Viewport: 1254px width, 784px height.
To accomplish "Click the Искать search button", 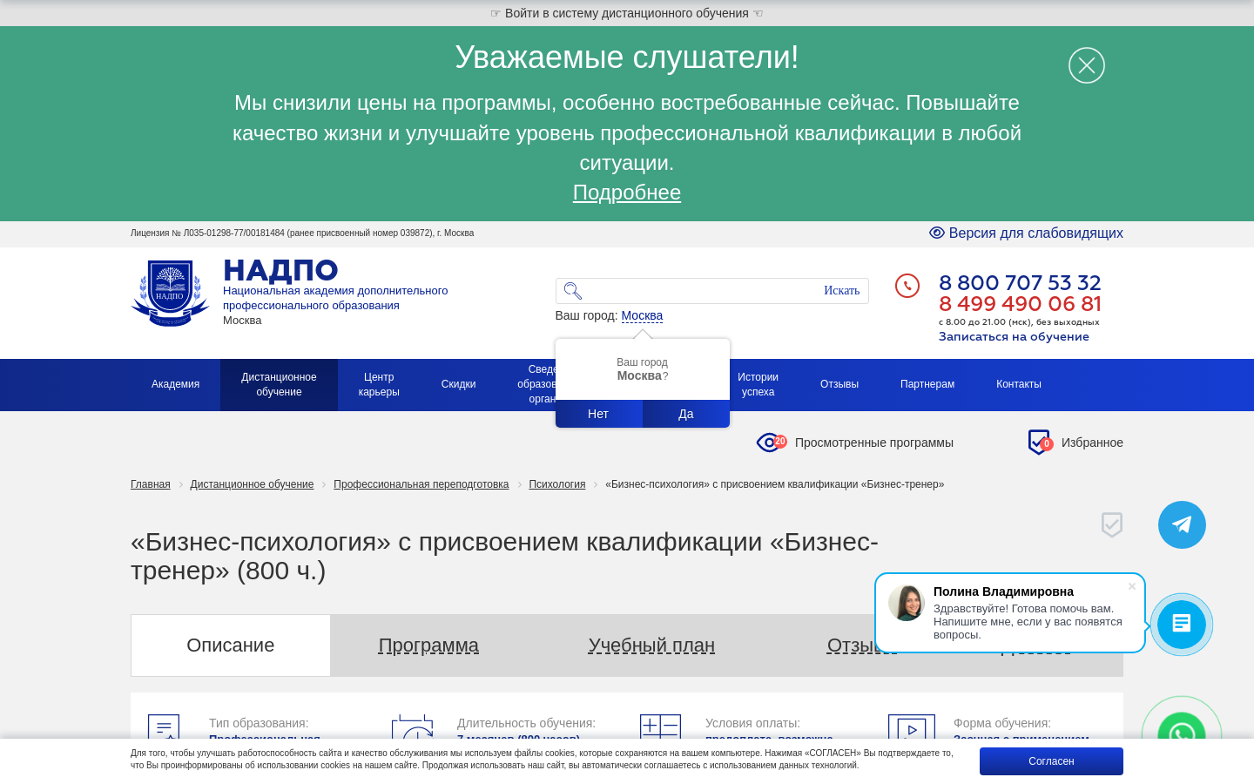I will click(x=841, y=291).
